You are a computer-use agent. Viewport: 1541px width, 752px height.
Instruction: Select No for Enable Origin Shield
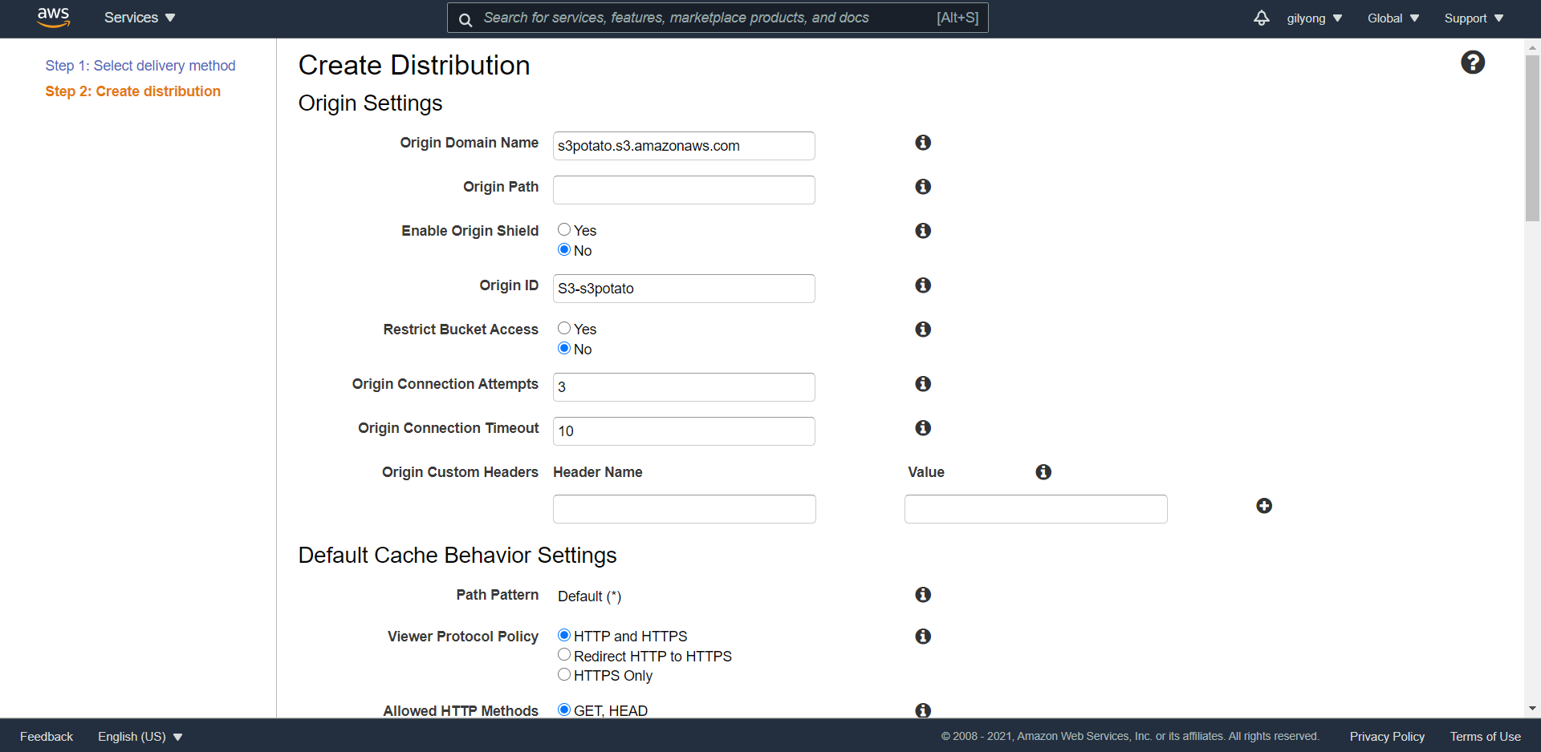[x=564, y=250]
